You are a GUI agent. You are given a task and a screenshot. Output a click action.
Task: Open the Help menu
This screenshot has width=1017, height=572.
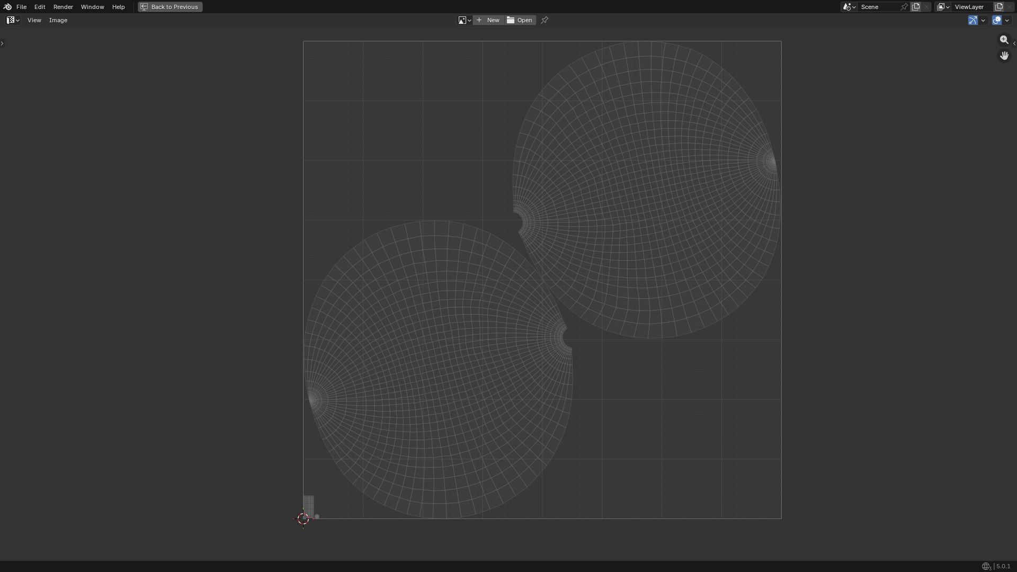tap(118, 7)
